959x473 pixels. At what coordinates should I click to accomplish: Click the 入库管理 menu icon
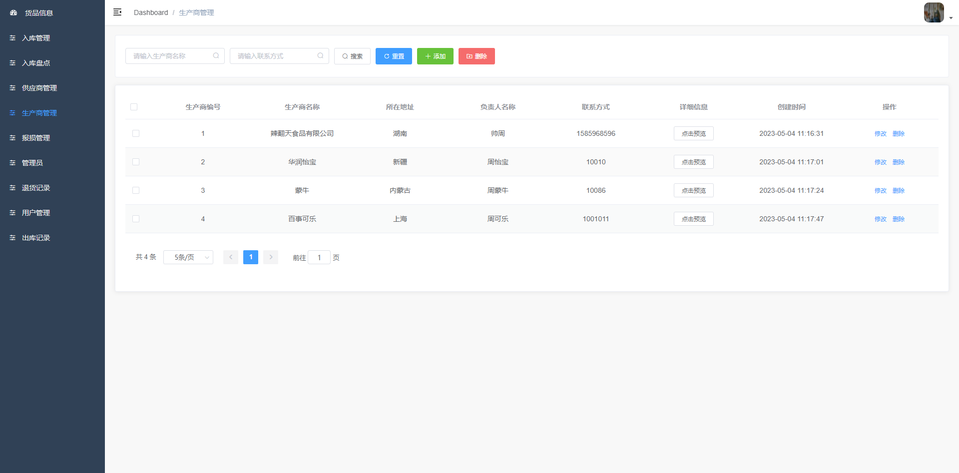click(x=12, y=37)
